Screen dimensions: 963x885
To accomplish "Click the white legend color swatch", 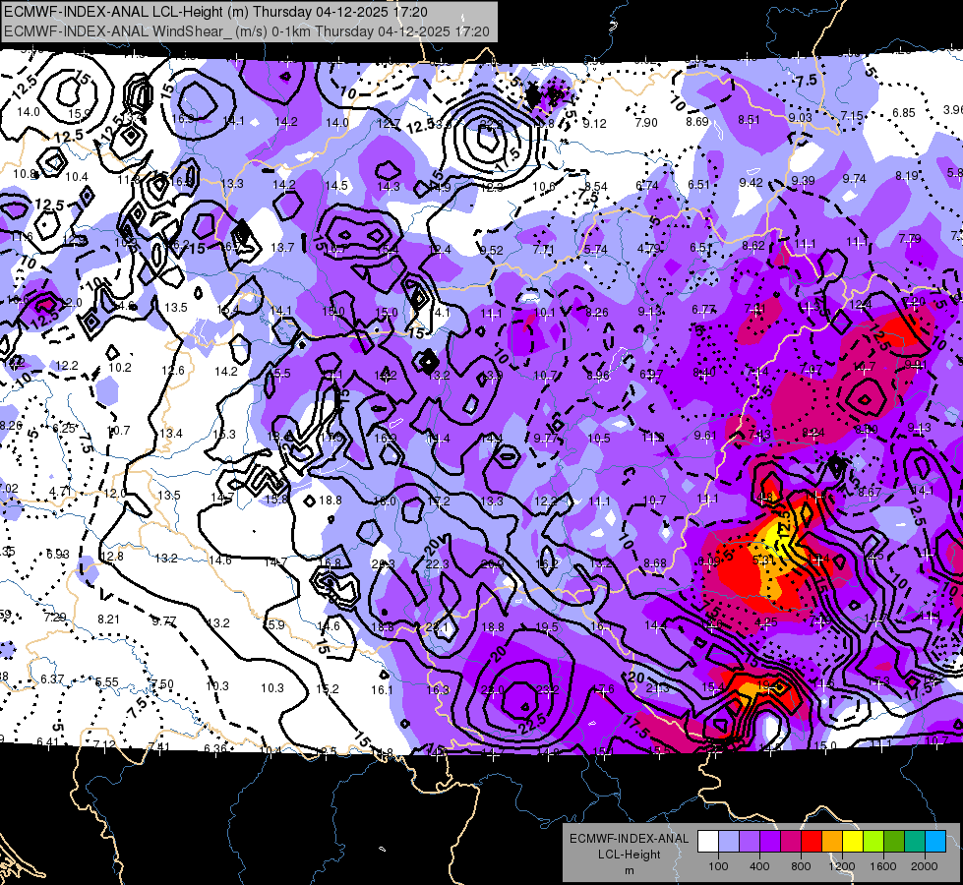I will [708, 842].
